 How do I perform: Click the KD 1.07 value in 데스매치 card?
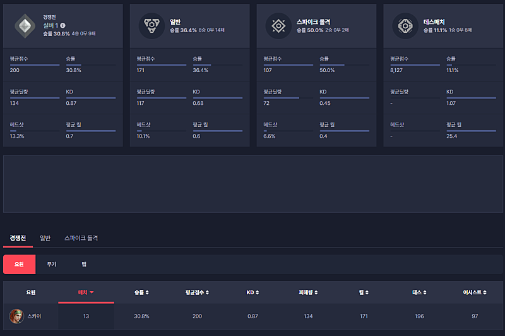[451, 103]
